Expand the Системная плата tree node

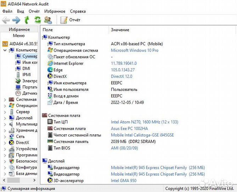(x=5, y=100)
